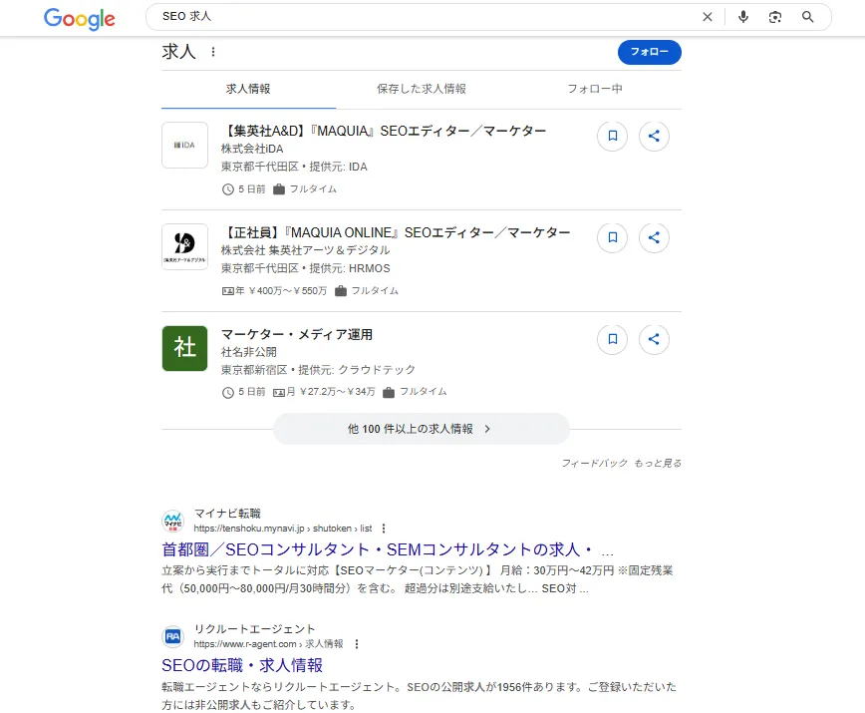Click the フィードバック link
Viewport: 865px width, 713px height.
594,463
